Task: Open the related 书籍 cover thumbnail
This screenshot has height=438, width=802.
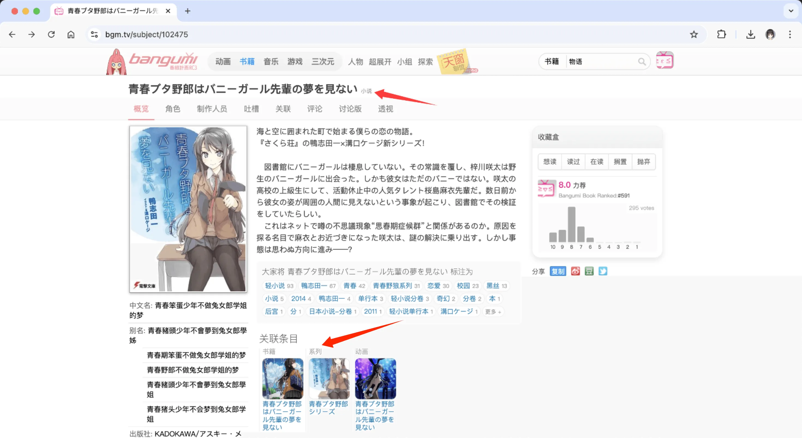Action: 283,378
